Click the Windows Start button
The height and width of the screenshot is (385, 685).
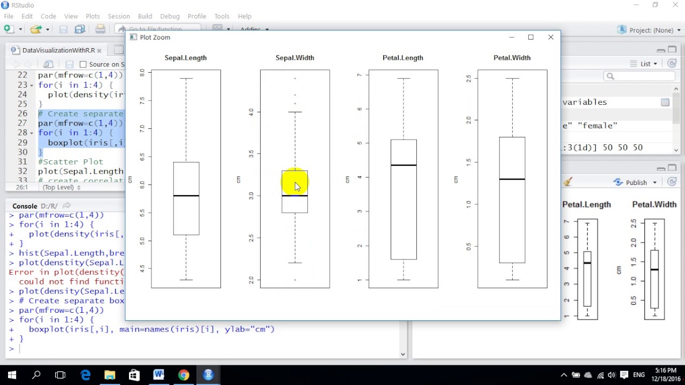click(x=12, y=375)
